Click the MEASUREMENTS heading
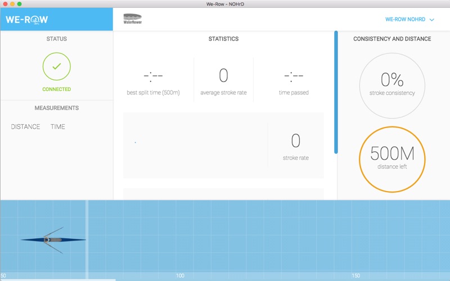The image size is (450, 281). tap(57, 108)
